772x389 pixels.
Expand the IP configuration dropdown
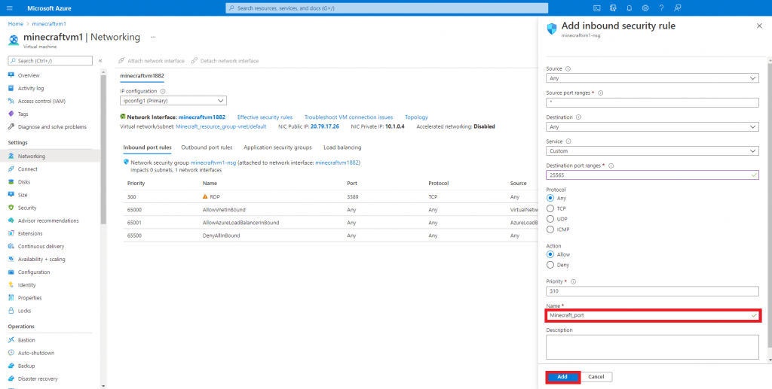pos(173,101)
